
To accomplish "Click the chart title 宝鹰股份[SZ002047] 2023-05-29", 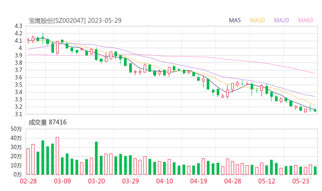I will pos(75,20).
